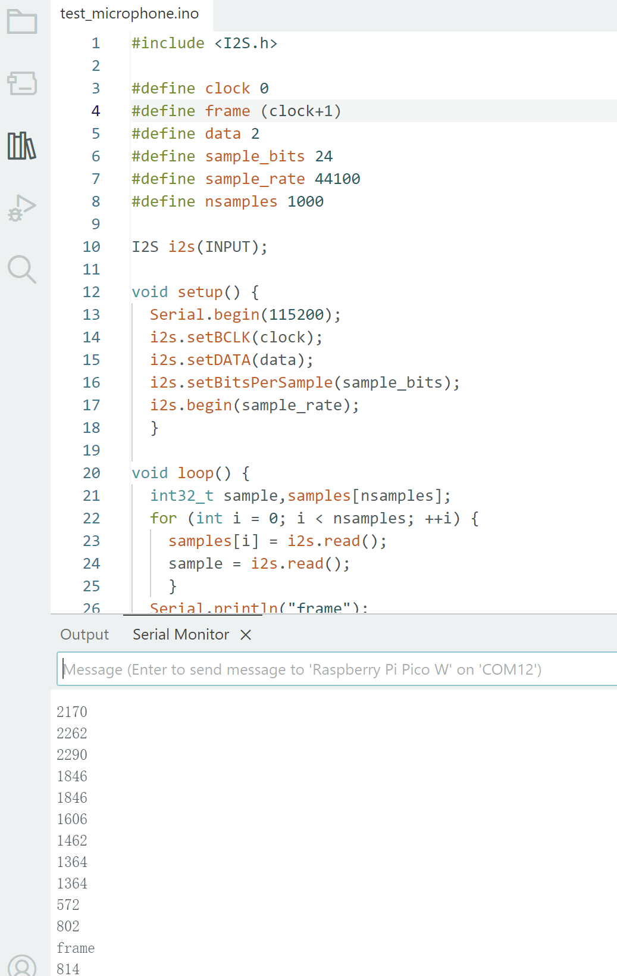Viewport: 617px width, 976px height.
Task: Open the Library Manager books icon
Action: (x=22, y=145)
